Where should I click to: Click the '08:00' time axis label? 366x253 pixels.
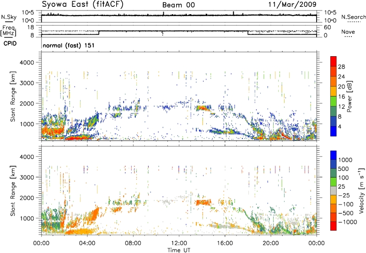[x=133, y=243]
